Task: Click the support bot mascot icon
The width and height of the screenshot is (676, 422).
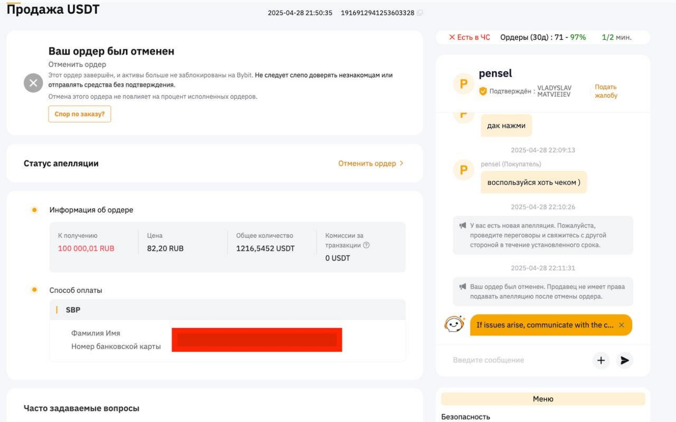Action: tap(454, 324)
